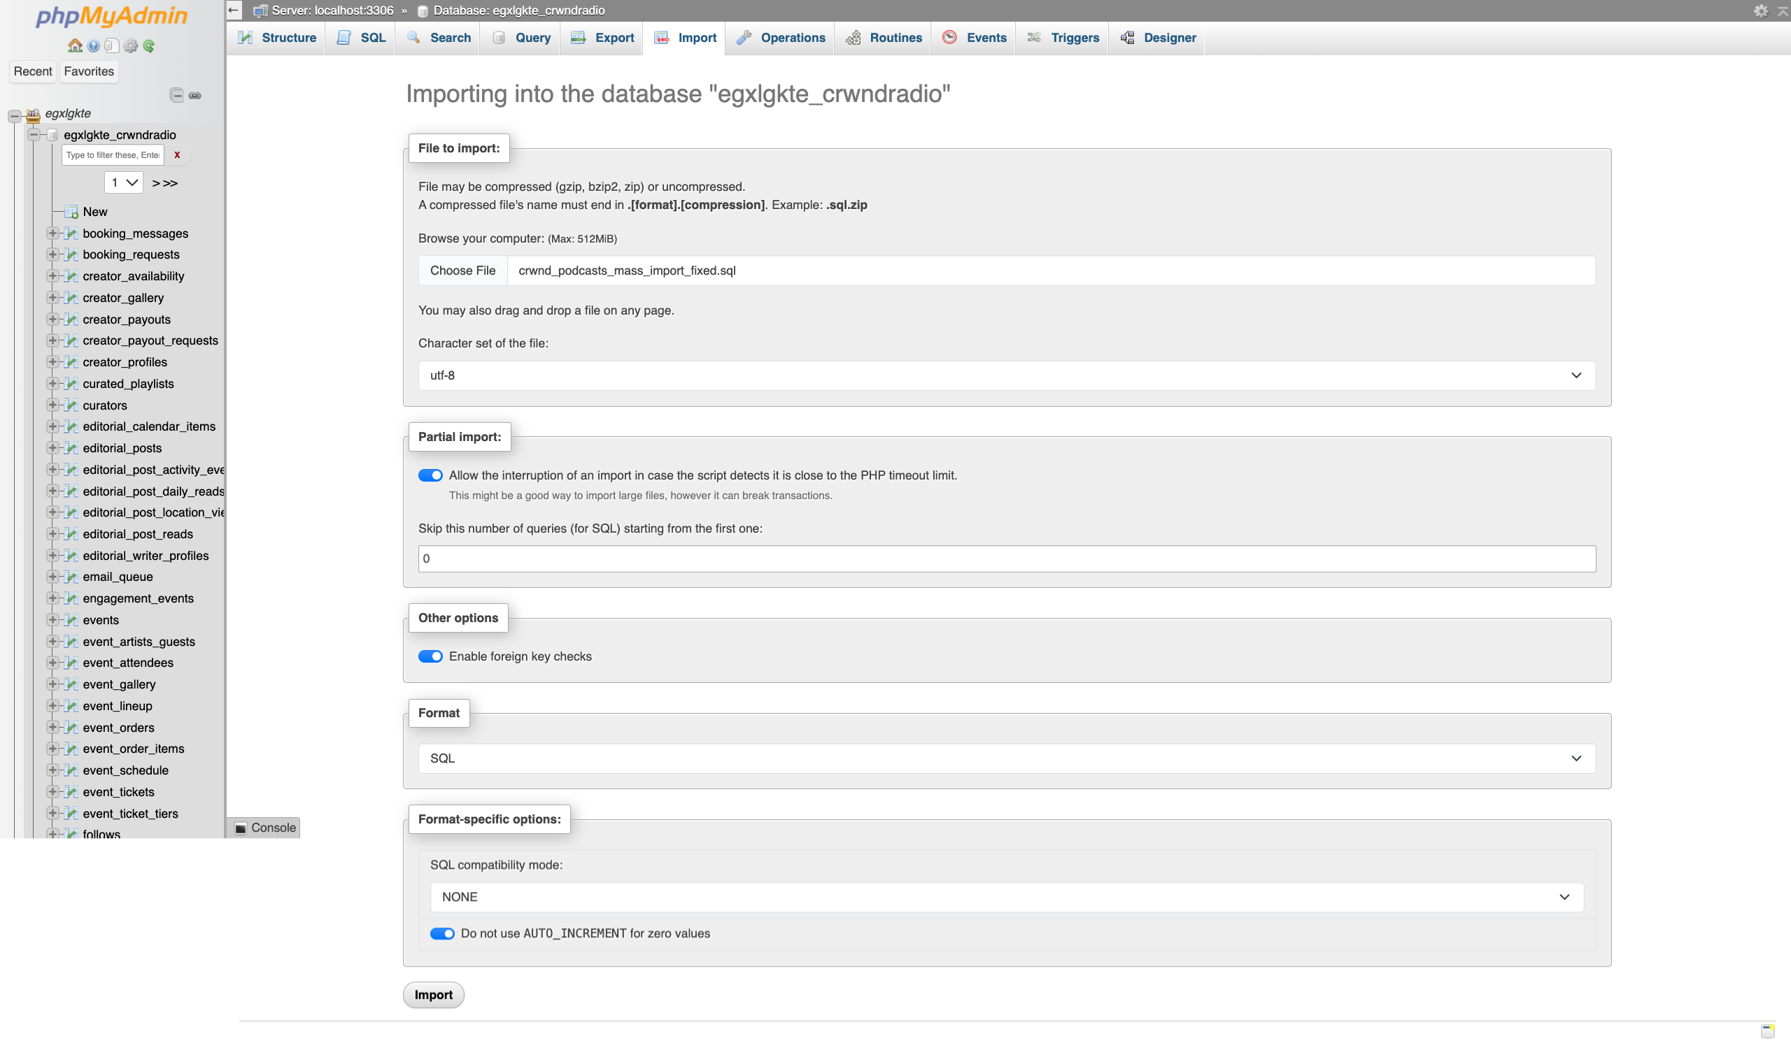Viewport: 1791px width, 1059px height.
Task: Click booking_messages table icon
Action: [71, 233]
